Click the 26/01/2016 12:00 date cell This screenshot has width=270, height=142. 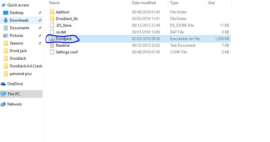(x=146, y=32)
